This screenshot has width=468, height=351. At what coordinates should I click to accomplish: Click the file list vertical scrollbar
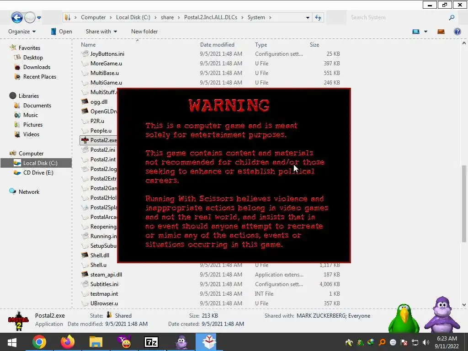(x=464, y=203)
